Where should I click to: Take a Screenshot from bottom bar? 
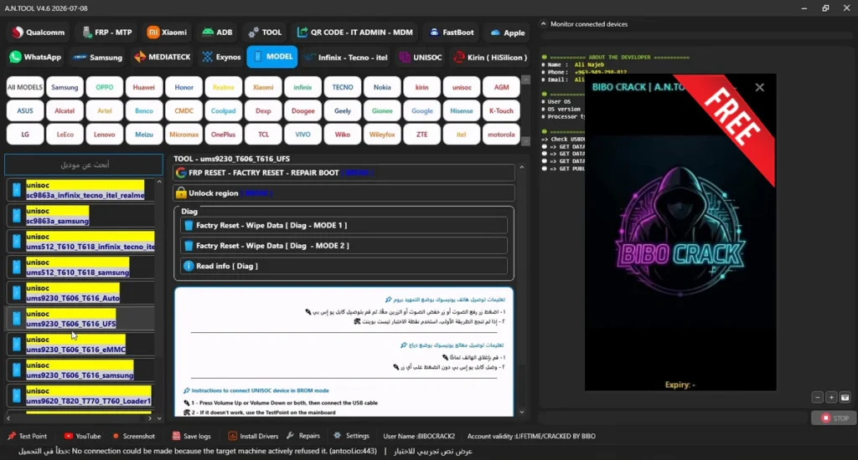click(134, 436)
